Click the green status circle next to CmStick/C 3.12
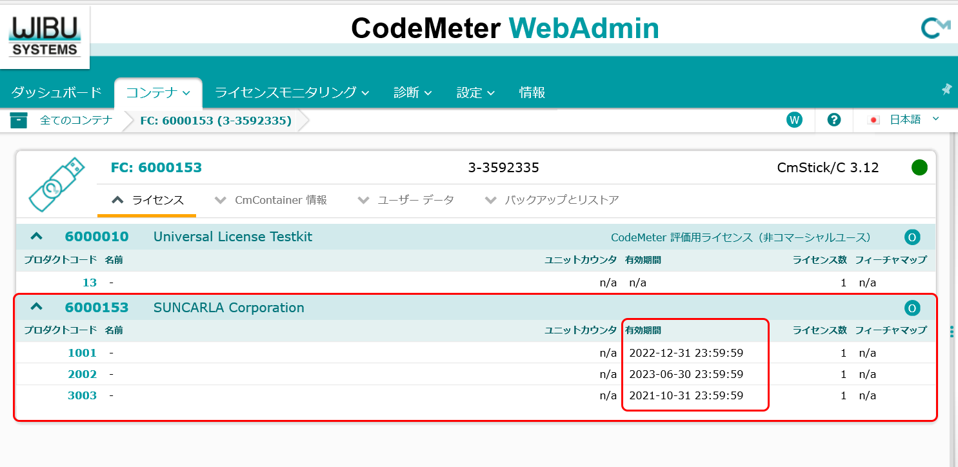This screenshot has width=958, height=467. point(919,168)
